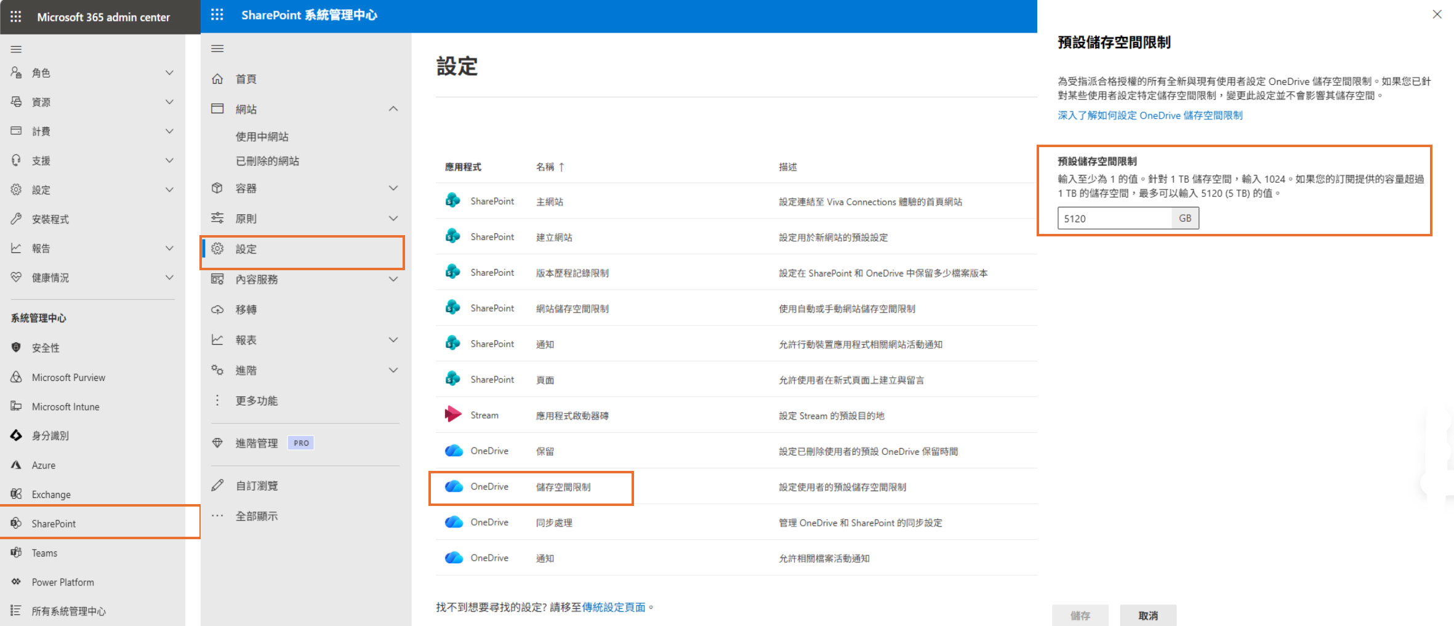This screenshot has width=1454, height=626.
Task: Click the 角色 roles icon
Action: point(17,73)
